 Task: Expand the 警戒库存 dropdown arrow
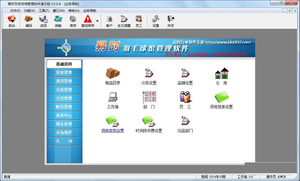click(97, 21)
